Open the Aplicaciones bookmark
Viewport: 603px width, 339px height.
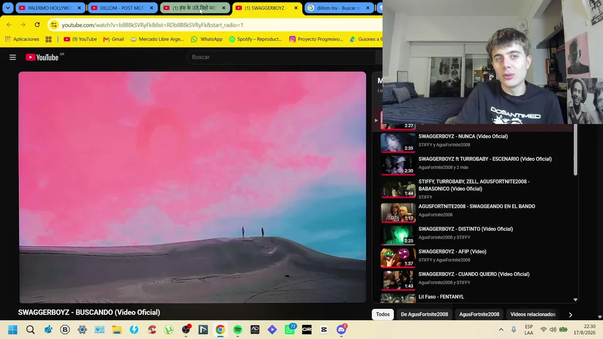(x=22, y=39)
